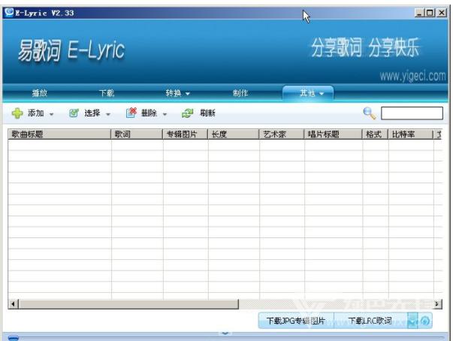Click the magnifying glass search icon
The height and width of the screenshot is (341, 453).
370,113
